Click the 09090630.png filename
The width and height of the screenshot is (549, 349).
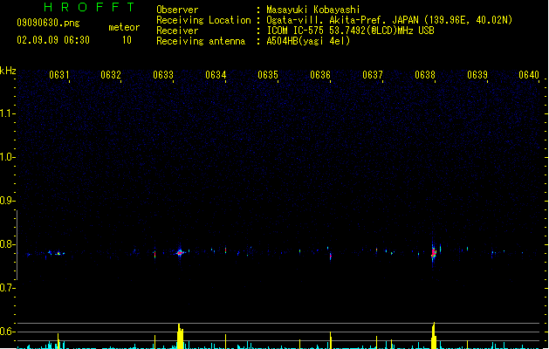coord(48,23)
